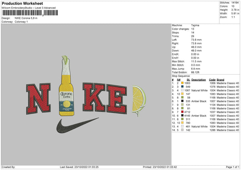The image size is (241, 170).
Task: Click the Stop Sequence heading
Action: click(181, 76)
